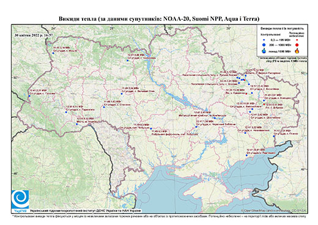Screen dimensions: 318x225
Task: Click the red marker labeled 12:41 6,03 МВт
Action: pos(264,105)
